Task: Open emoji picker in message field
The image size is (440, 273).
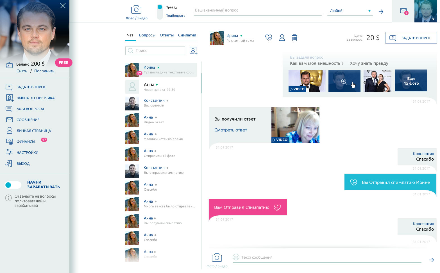Action: 236,257
